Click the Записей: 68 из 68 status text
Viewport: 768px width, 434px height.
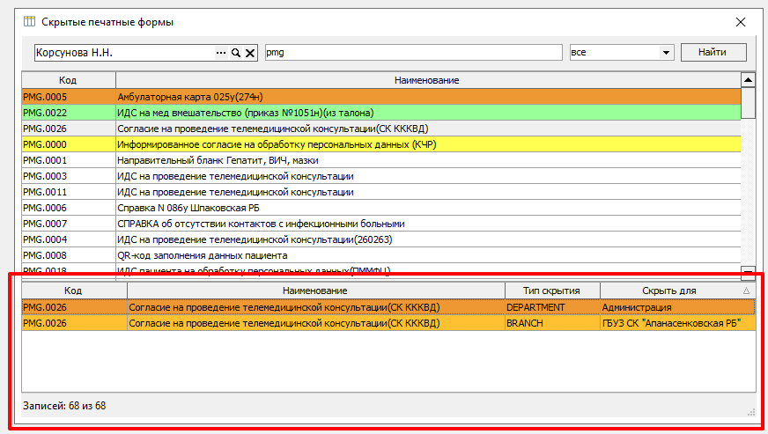[x=64, y=406]
